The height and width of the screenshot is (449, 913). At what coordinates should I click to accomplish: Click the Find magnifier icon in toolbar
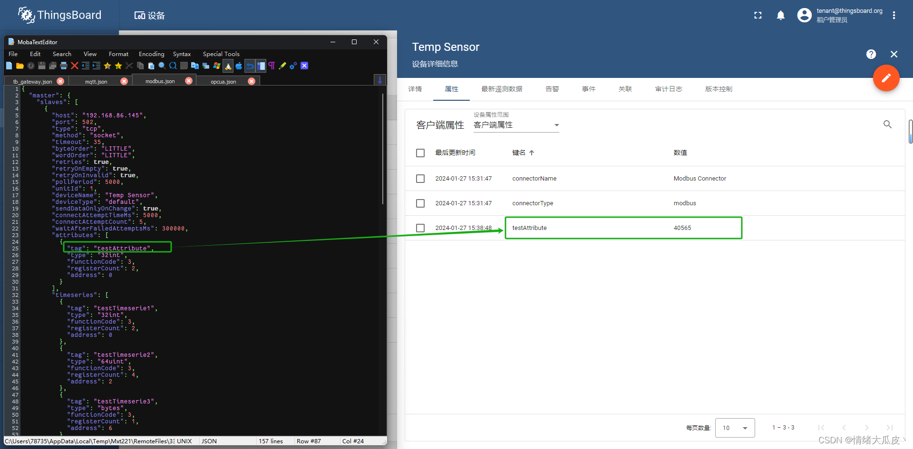click(x=162, y=66)
